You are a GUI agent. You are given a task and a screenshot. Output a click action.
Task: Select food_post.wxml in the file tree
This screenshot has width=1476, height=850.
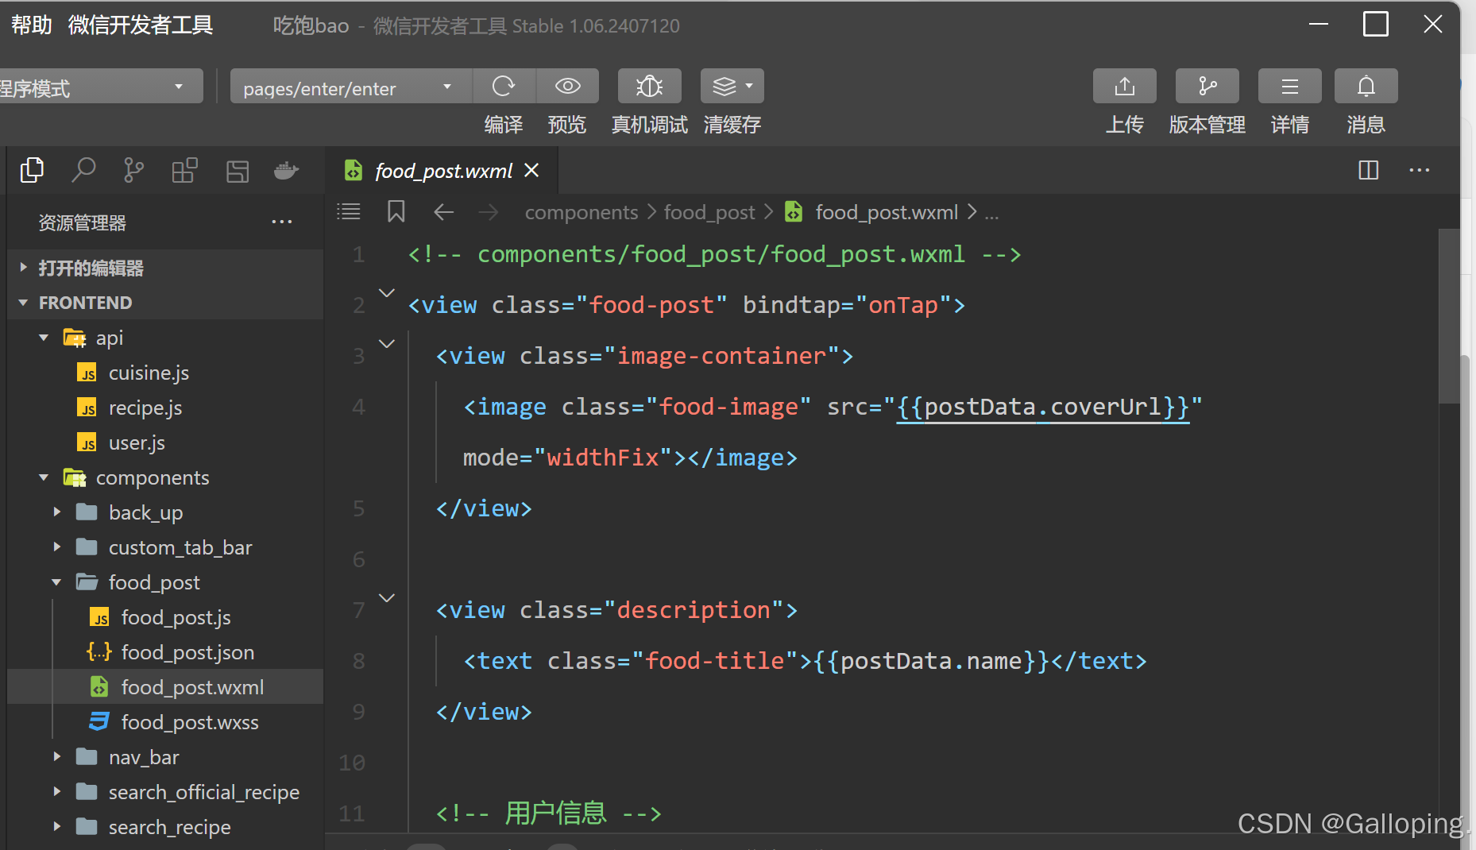165,687
